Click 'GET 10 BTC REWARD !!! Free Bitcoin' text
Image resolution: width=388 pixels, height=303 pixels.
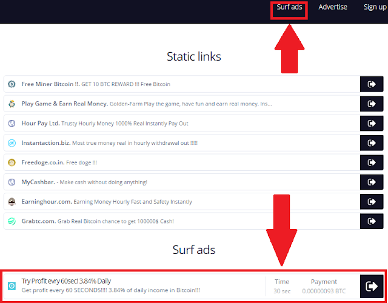point(125,84)
